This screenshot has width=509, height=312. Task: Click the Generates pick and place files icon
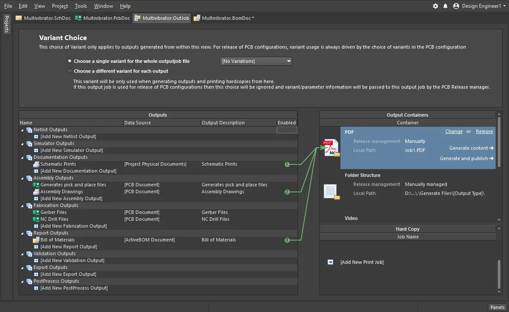(x=36, y=185)
